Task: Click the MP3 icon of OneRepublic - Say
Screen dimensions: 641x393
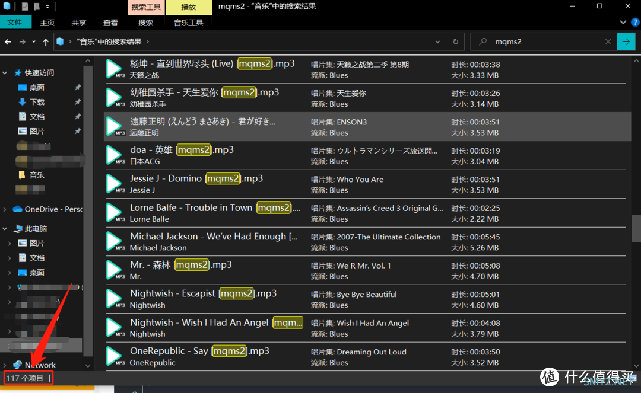Action: tap(115, 356)
